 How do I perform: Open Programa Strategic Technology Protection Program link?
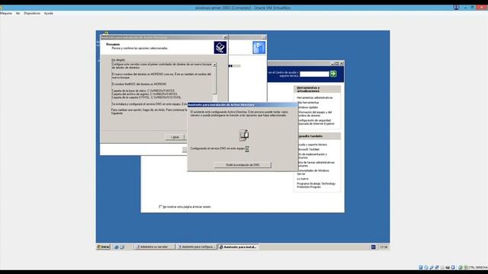point(316,185)
